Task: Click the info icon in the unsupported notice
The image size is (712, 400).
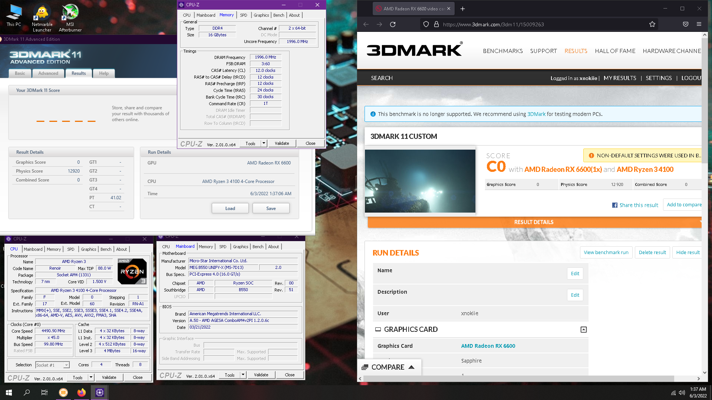Action: [373, 114]
